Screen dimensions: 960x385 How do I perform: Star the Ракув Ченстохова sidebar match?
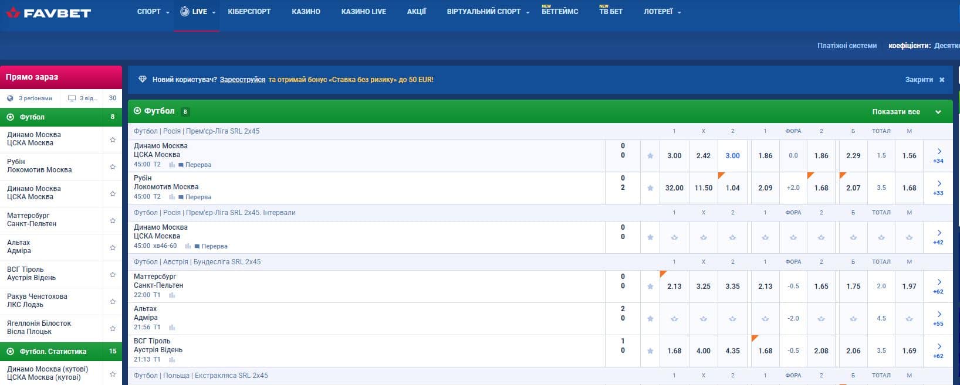point(113,301)
